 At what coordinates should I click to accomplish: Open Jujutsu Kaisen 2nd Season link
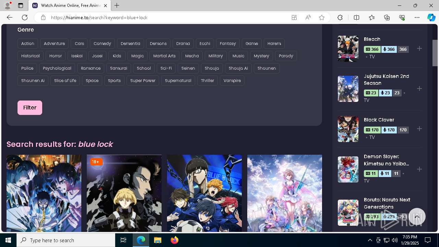[387, 80]
